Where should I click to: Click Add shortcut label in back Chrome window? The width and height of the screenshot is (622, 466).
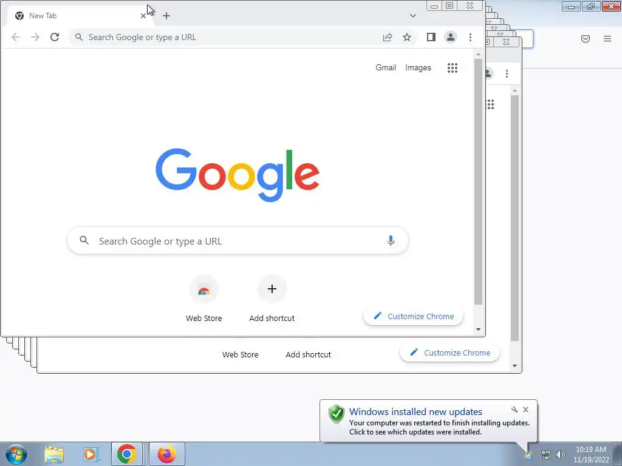click(308, 354)
